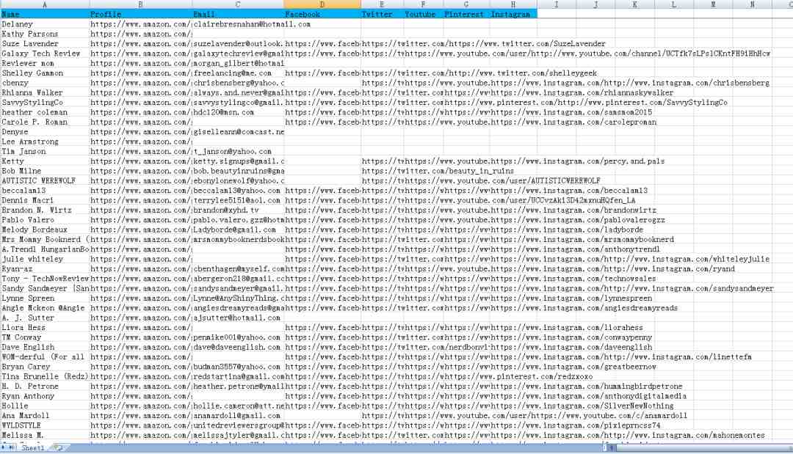Select column C header
Image resolution: width=793 pixels, height=454 pixels.
tap(238, 4)
